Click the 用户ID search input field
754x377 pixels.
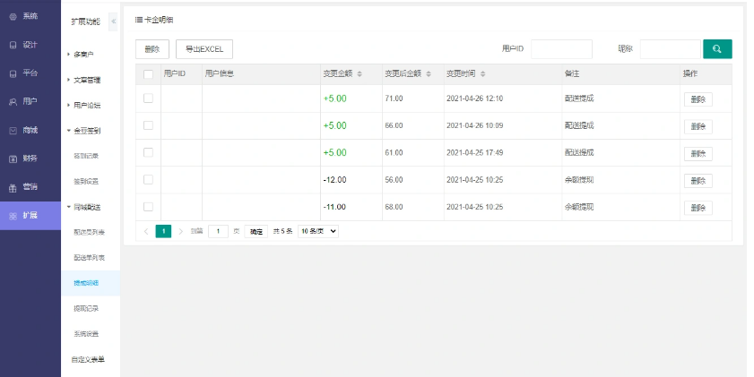pos(561,49)
